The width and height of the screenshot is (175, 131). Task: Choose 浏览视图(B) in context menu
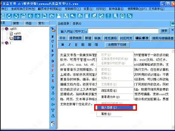115,91
